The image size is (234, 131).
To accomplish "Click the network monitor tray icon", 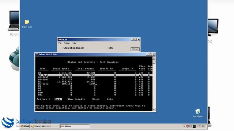I will [190, 126].
